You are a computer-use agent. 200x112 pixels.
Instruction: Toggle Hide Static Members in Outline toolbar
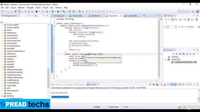tap(187, 54)
